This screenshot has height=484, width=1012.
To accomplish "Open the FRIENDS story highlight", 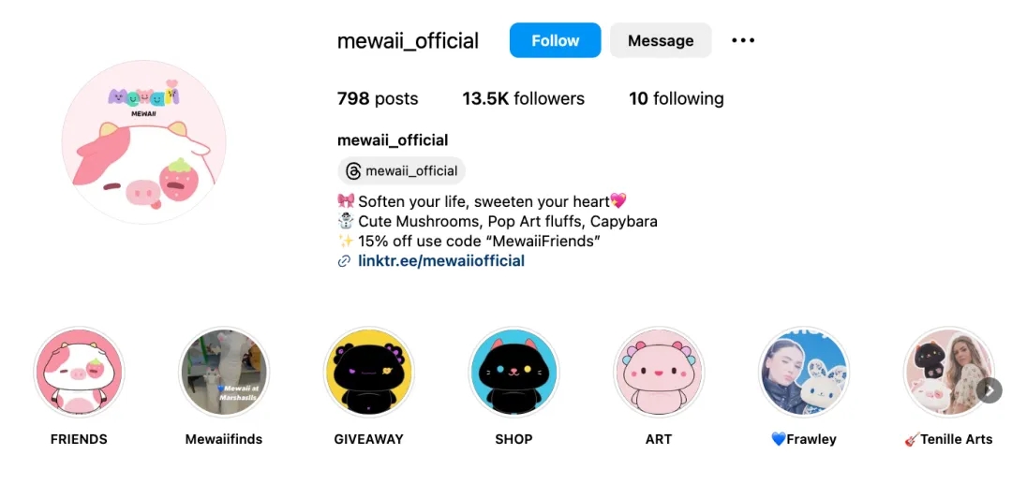I will pos(79,372).
